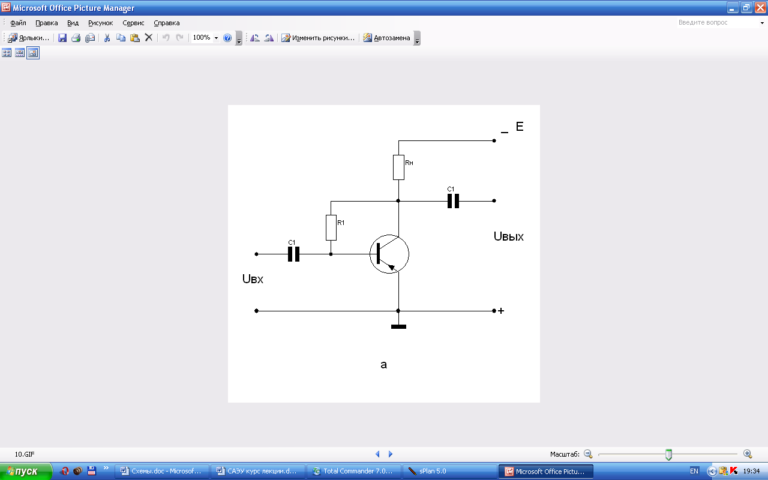Click Изменить рисунки button
Image resolution: width=768 pixels, height=480 pixels.
coord(318,38)
